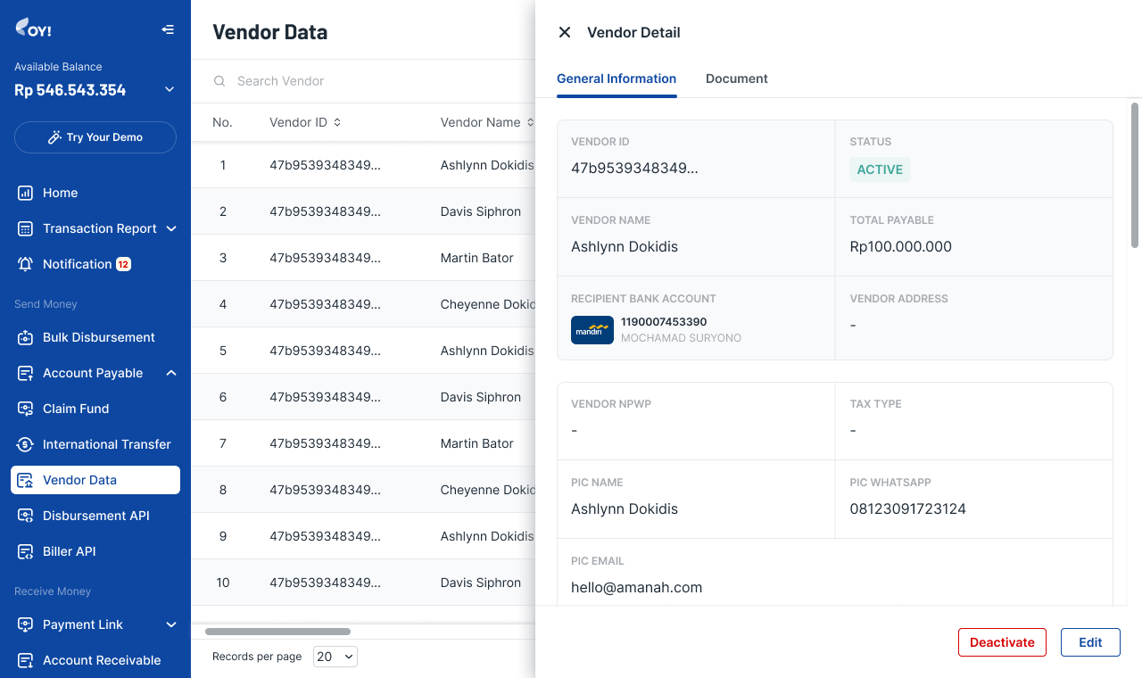Open the Records per page dropdown
The image size is (1142, 678).
[335, 657]
